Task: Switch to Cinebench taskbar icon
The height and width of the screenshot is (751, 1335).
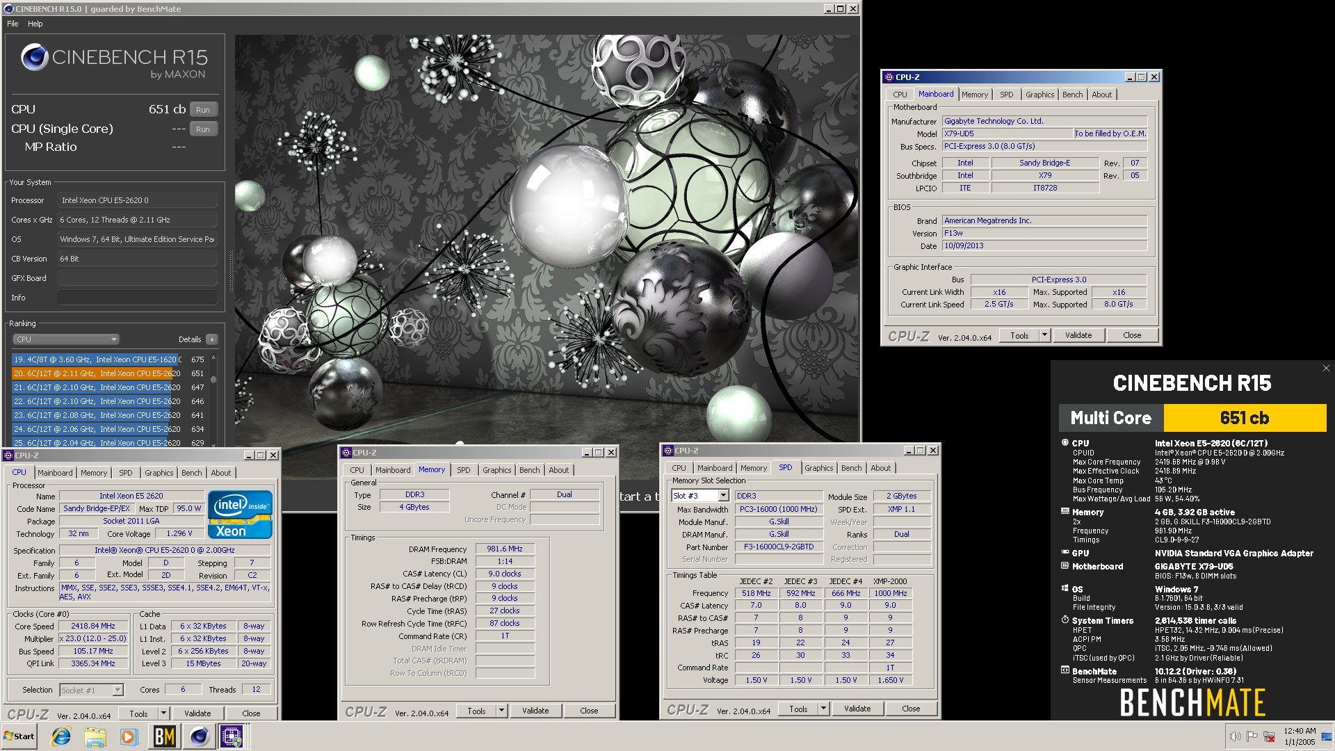Action: point(199,736)
